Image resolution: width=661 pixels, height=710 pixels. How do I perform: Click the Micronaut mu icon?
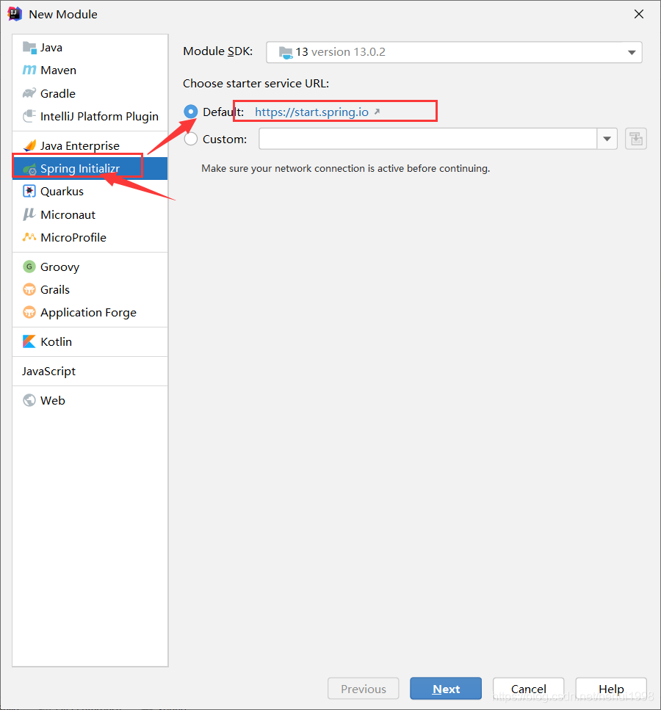click(x=29, y=214)
